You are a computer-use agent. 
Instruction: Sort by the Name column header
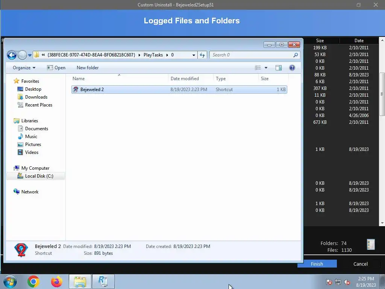click(x=119, y=79)
